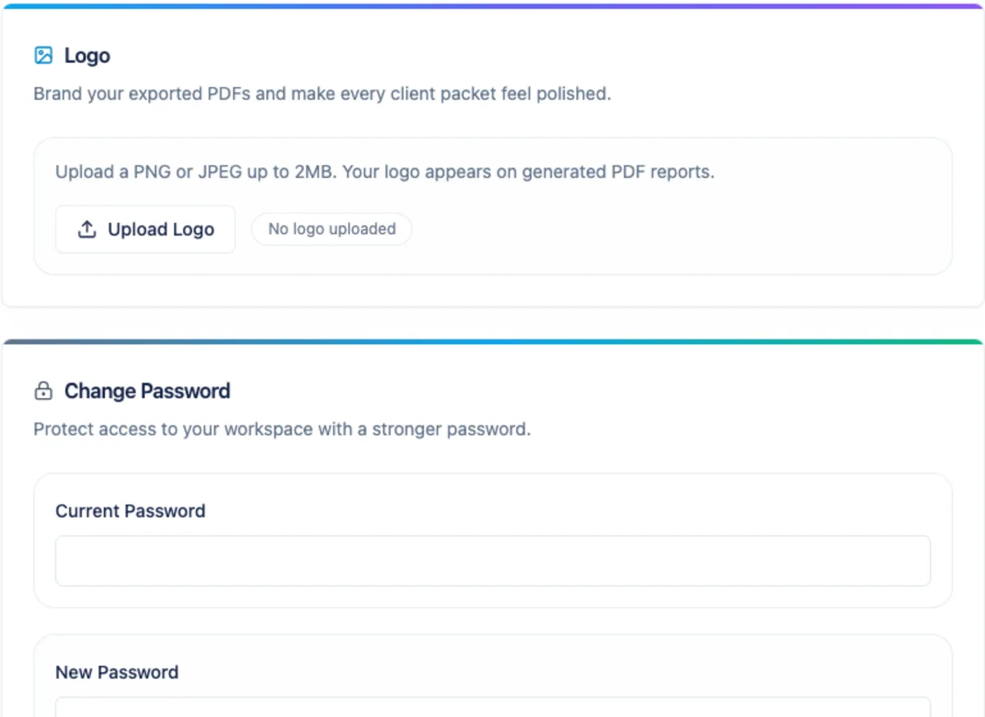Focus the New Password input field
Image resolution: width=985 pixels, height=717 pixels.
(x=492, y=710)
